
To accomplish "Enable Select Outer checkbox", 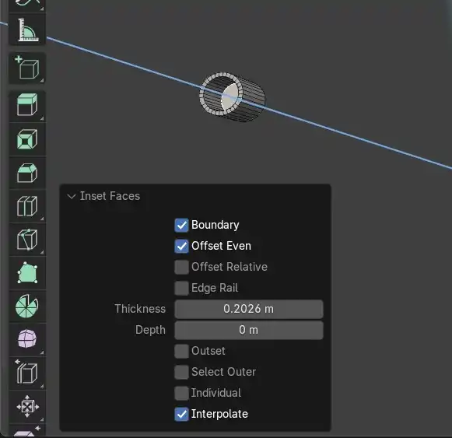I will 181,372.
